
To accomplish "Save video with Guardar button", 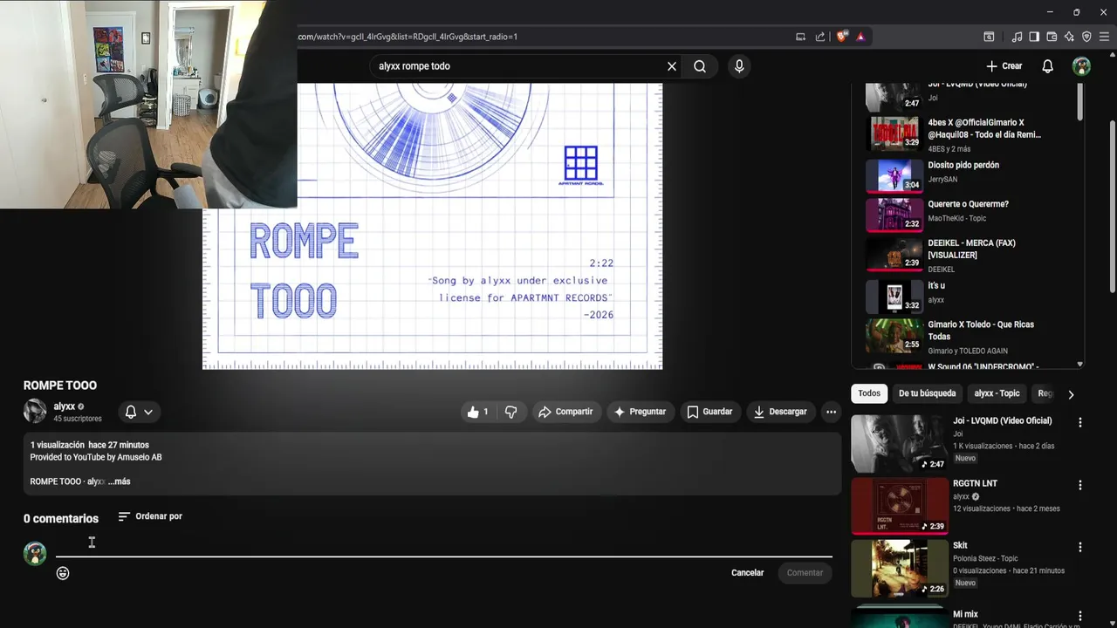I will 709,412.
